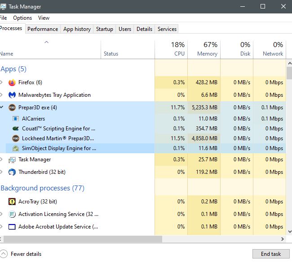Click the Task Manager title bar icon
The height and width of the screenshot is (263, 292).
click(x=3, y=7)
